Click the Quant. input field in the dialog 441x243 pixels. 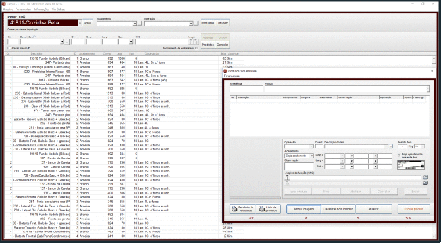tap(319, 146)
